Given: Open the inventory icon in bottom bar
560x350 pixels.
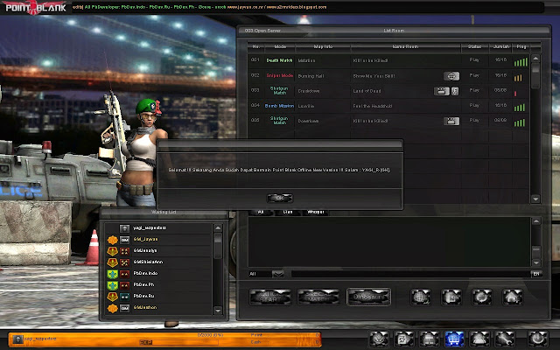Looking at the screenshot, I should [x=429, y=339].
